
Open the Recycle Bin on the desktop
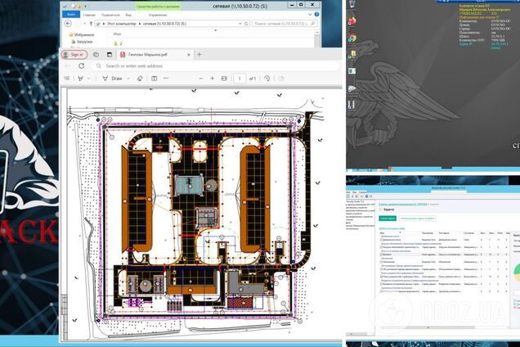tap(352, 6)
